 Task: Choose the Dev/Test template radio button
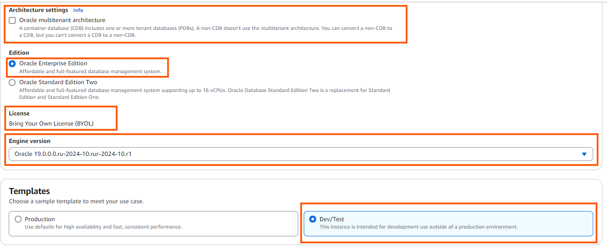tap(313, 219)
